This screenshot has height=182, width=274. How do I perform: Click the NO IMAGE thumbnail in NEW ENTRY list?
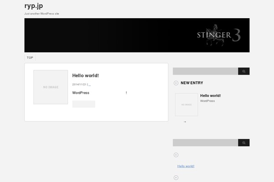186,105
